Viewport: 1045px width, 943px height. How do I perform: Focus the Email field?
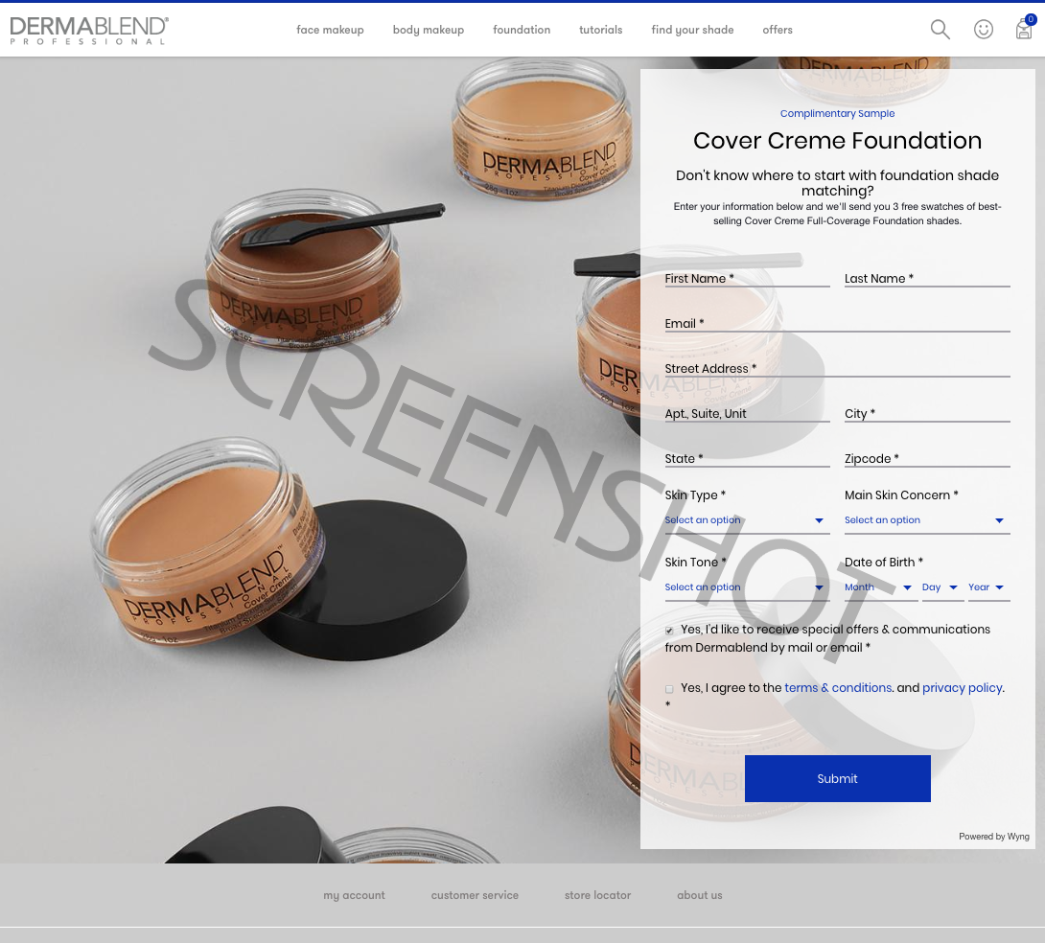pyautogui.click(x=837, y=324)
